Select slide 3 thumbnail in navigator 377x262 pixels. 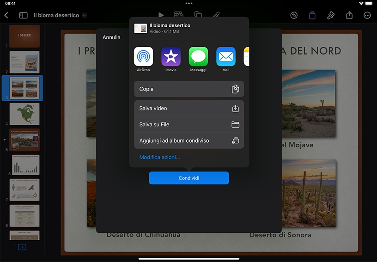[x=24, y=88]
